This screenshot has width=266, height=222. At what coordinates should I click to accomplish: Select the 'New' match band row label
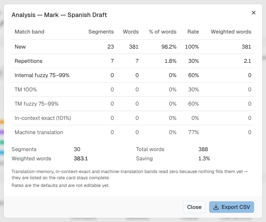click(x=20, y=47)
